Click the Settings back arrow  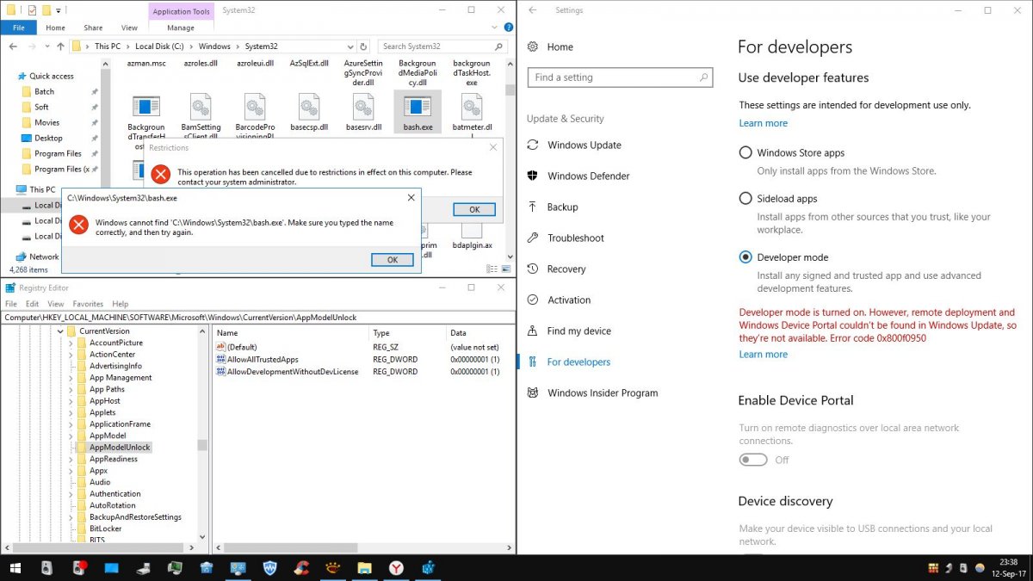(x=533, y=10)
